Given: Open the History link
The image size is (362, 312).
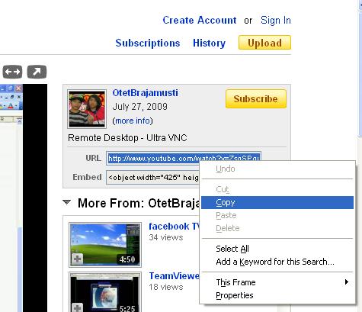Looking at the screenshot, I should coord(209,43).
